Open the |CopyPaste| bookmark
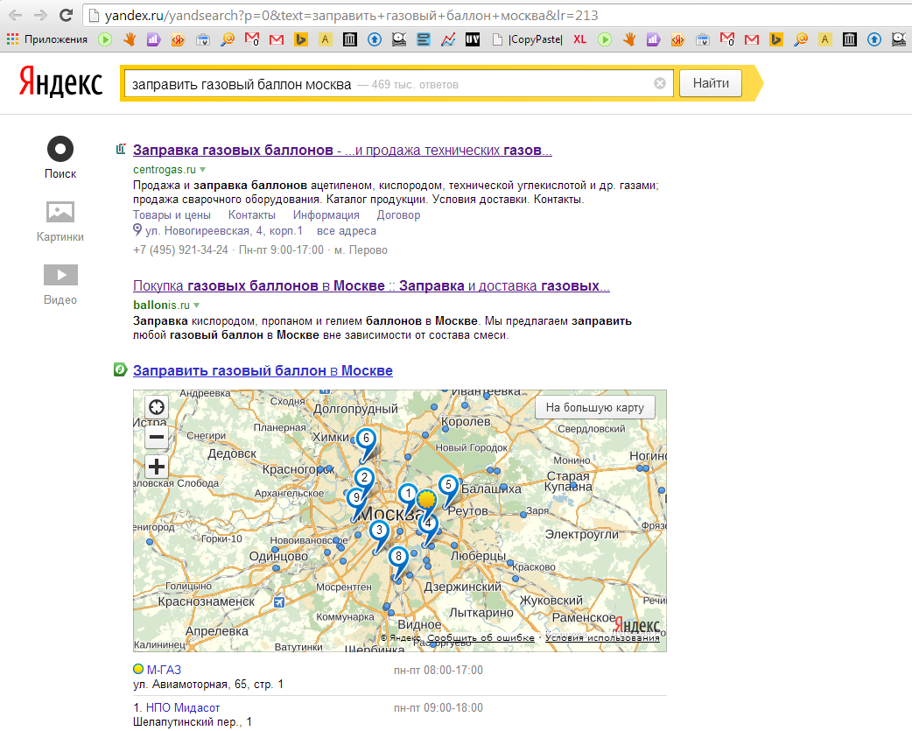The height and width of the screenshot is (731, 912). click(530, 39)
